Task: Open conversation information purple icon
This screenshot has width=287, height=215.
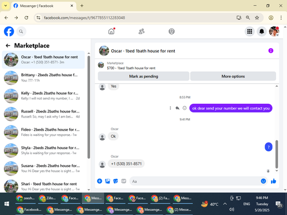Action: point(271,50)
